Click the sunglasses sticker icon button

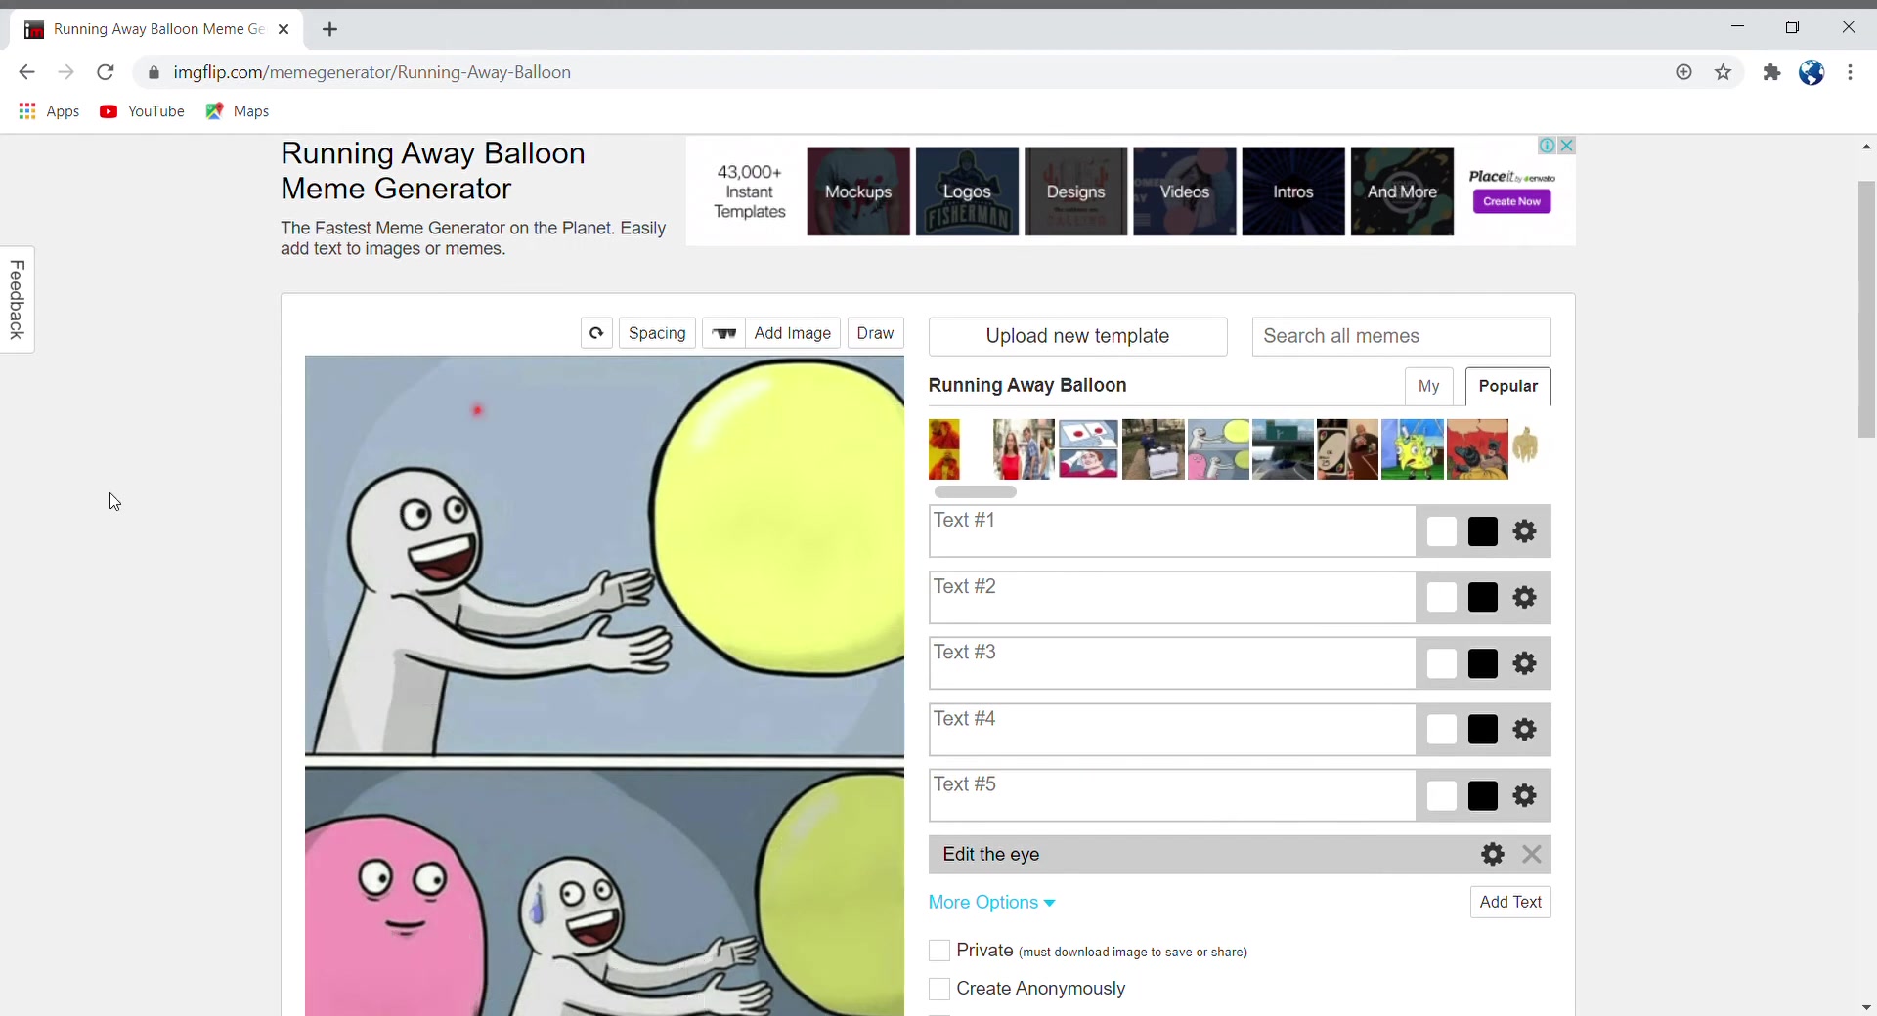tap(724, 333)
